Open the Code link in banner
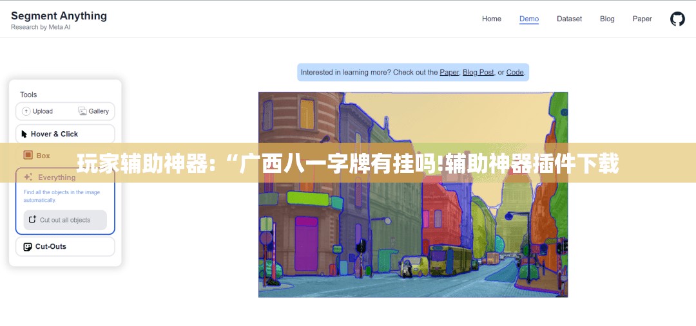The image size is (696, 326). click(x=515, y=72)
